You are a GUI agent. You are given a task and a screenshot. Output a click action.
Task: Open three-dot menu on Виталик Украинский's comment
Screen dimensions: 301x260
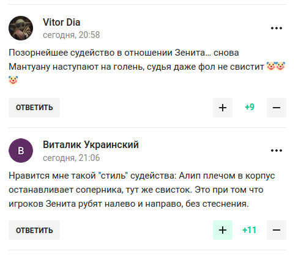click(x=277, y=150)
